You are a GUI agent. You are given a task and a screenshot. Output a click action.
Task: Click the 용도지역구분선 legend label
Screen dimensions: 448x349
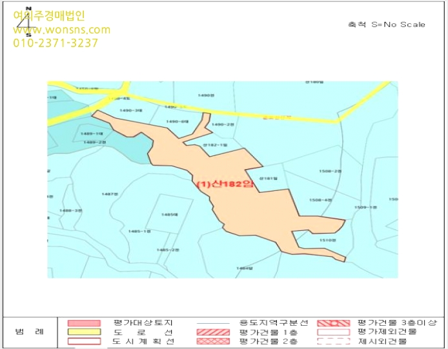tap(273, 323)
